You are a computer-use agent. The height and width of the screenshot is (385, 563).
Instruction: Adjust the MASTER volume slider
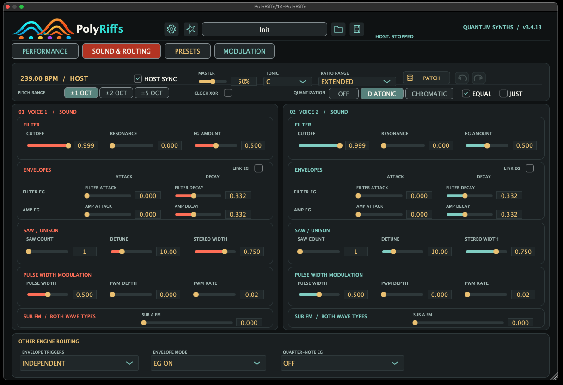pyautogui.click(x=213, y=81)
